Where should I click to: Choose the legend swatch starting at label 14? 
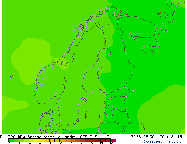point(83,140)
